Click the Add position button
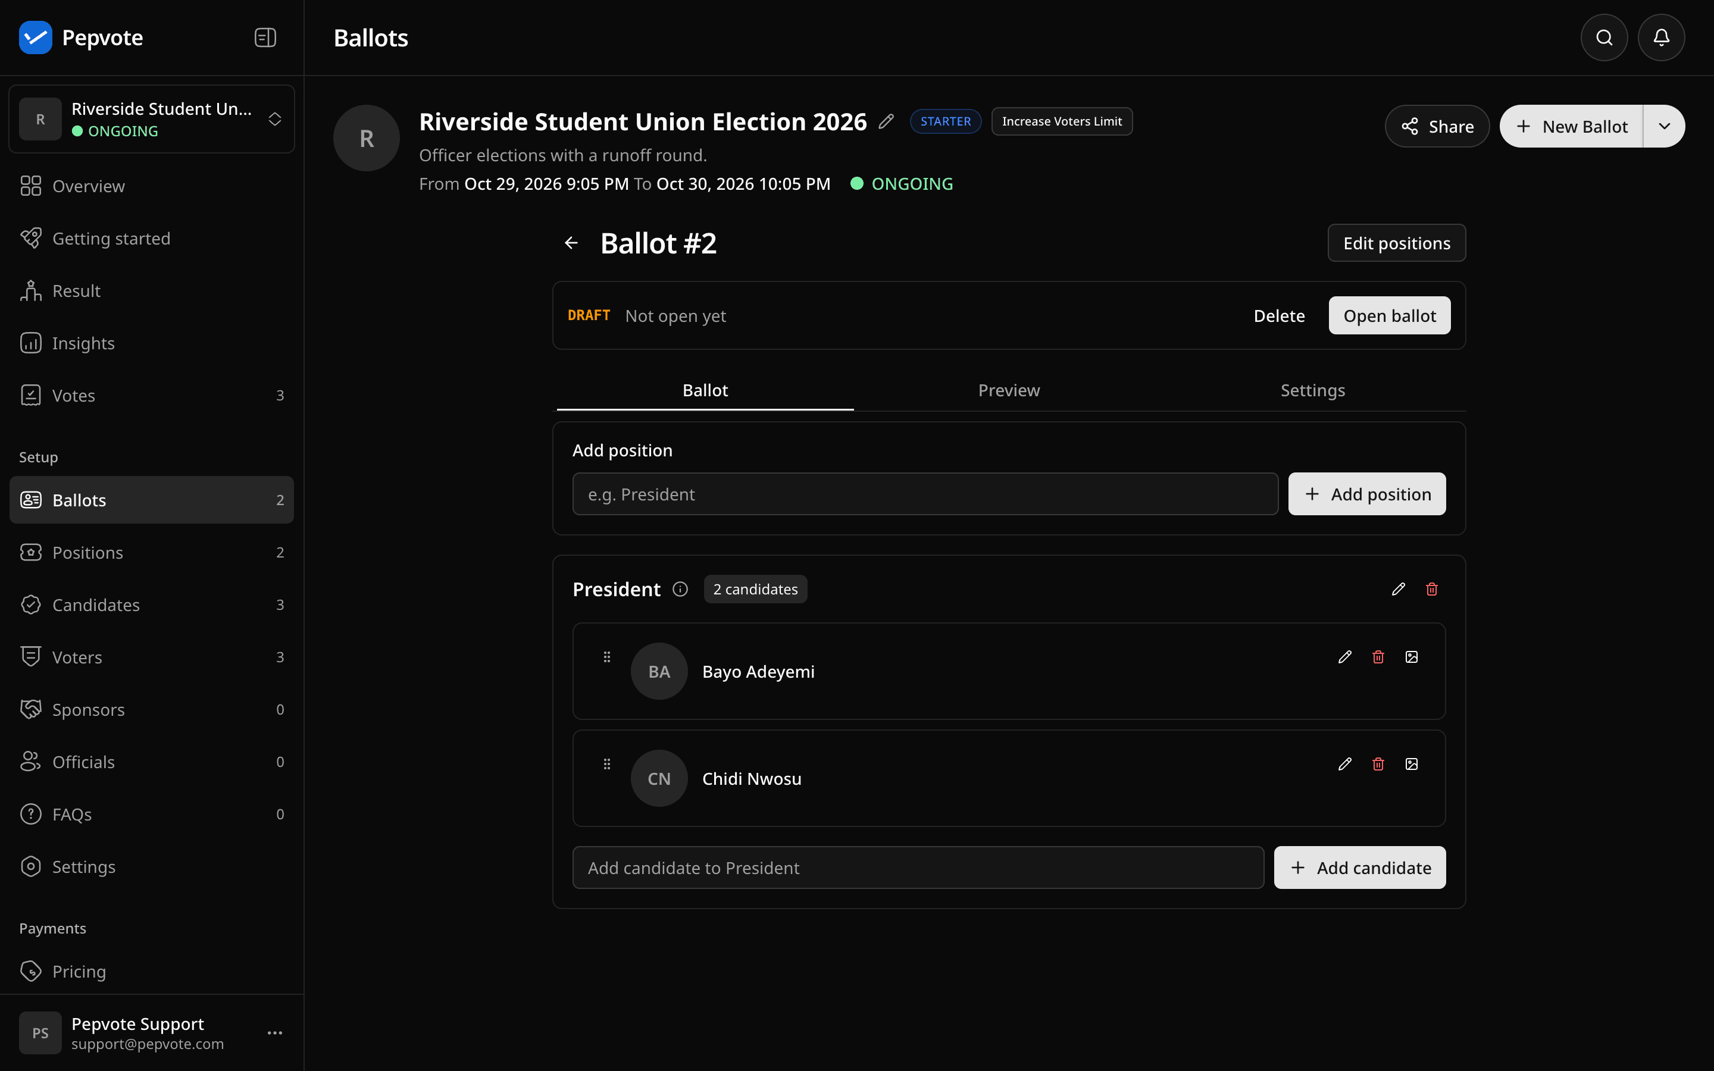The height and width of the screenshot is (1071, 1714). (1366, 494)
